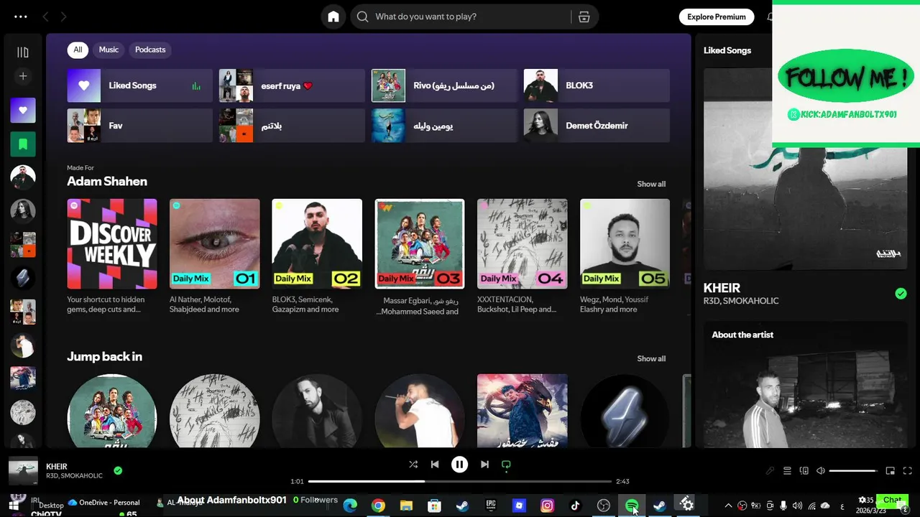This screenshot has width=920, height=517.
Task: Open Daily Mix 04 cover
Action: [x=523, y=244]
